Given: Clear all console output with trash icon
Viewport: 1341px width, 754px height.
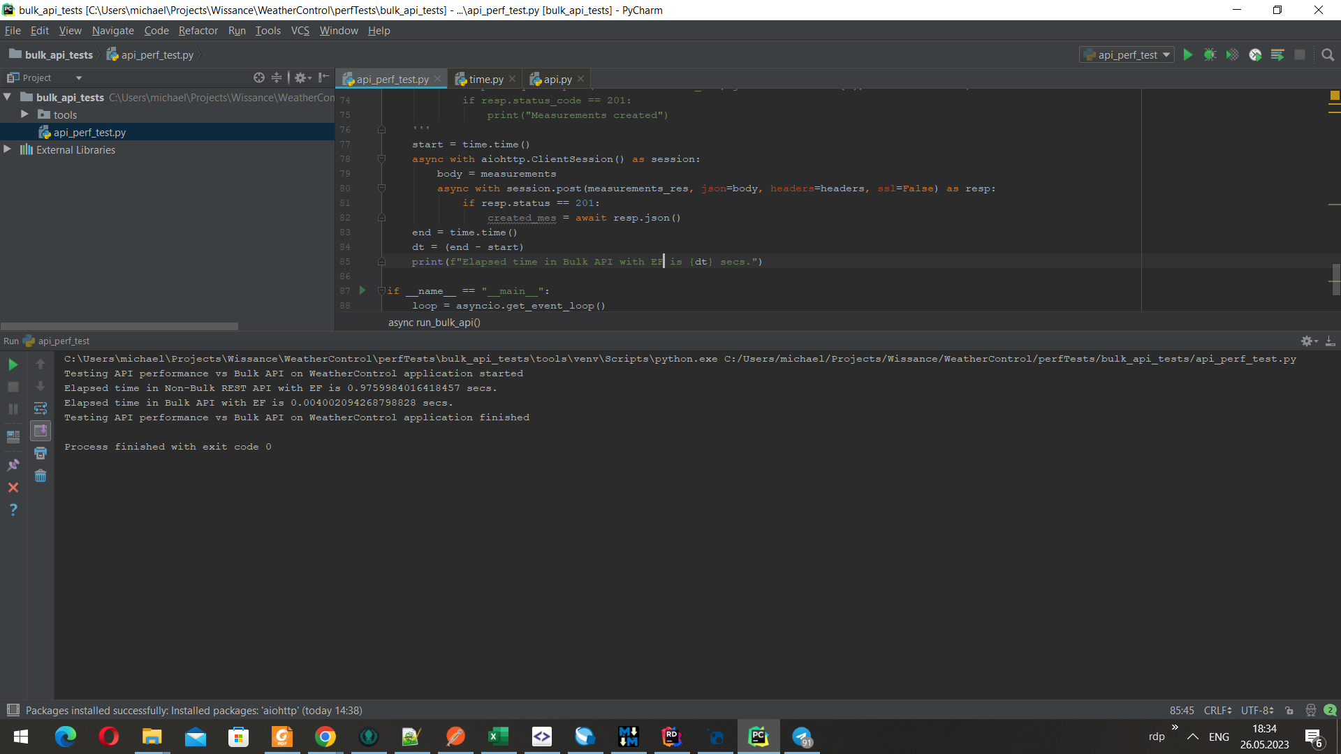Looking at the screenshot, I should coord(41,476).
